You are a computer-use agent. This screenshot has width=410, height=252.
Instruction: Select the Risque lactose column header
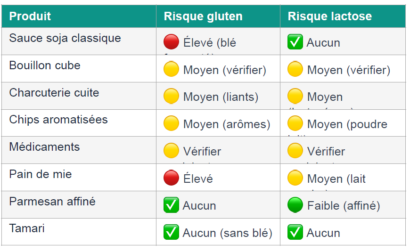[330, 16]
